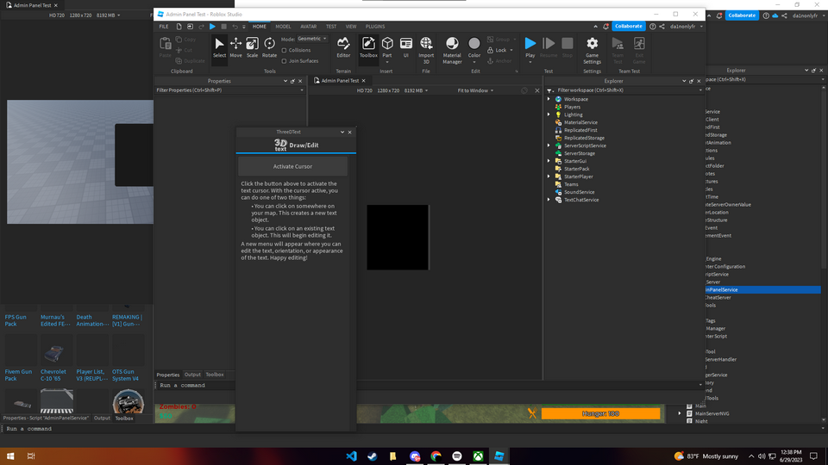Toggle the Collisions checkbox
828x465 pixels.
(284, 50)
